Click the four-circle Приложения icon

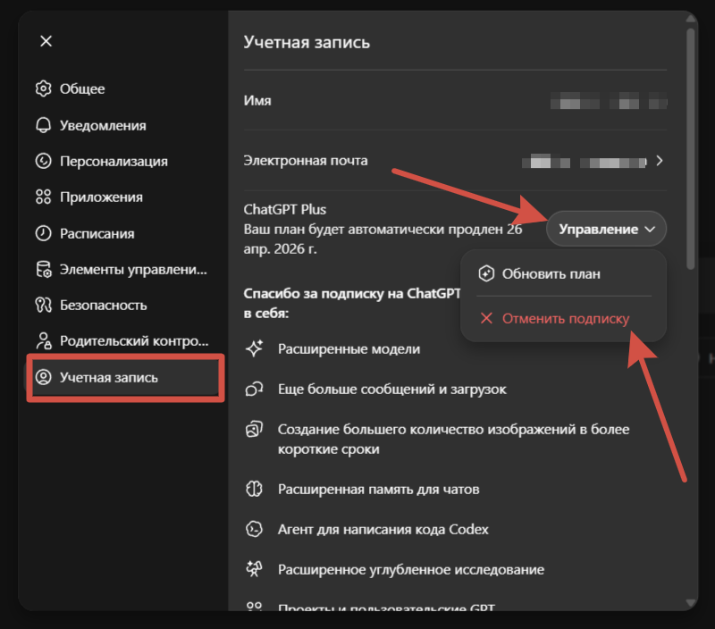coord(43,197)
